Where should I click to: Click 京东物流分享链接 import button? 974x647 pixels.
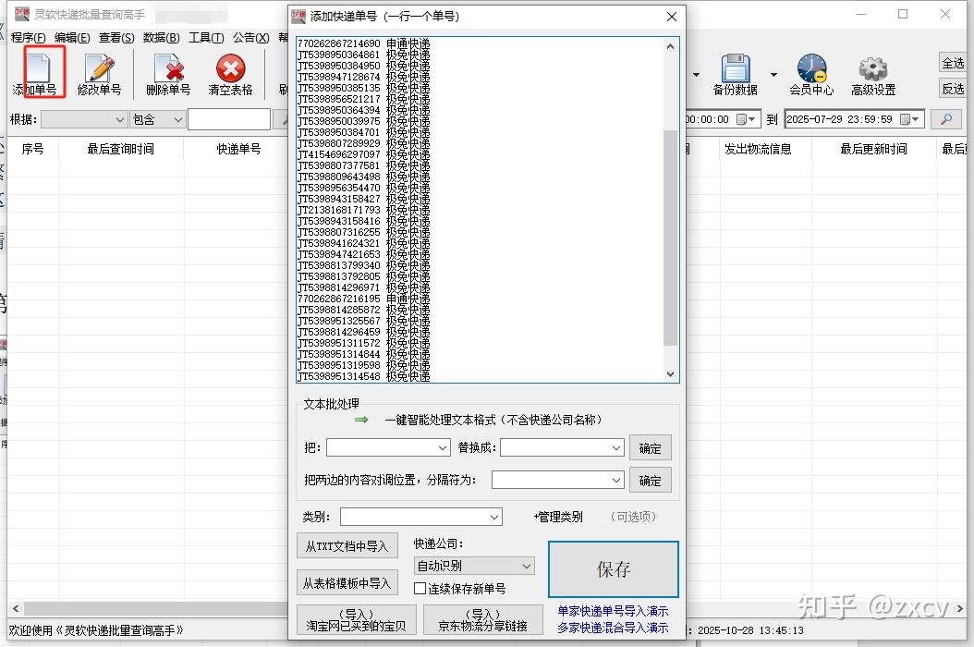483,619
